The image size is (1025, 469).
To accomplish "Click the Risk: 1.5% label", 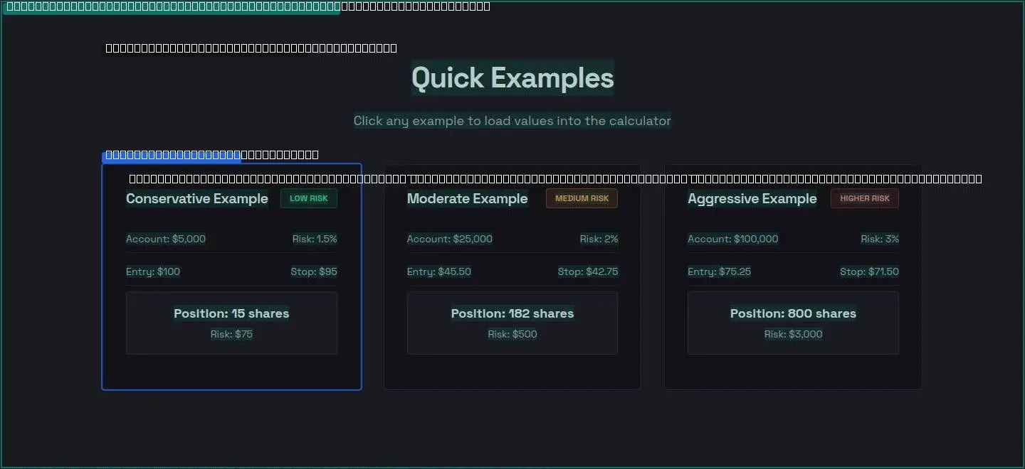I will [315, 239].
